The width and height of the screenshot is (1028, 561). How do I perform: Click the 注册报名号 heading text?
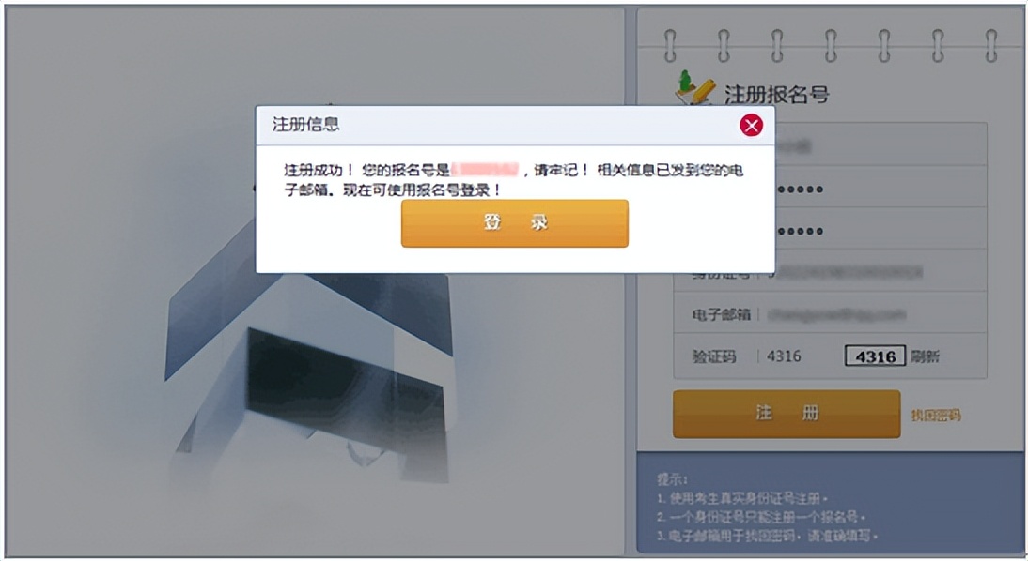[776, 94]
